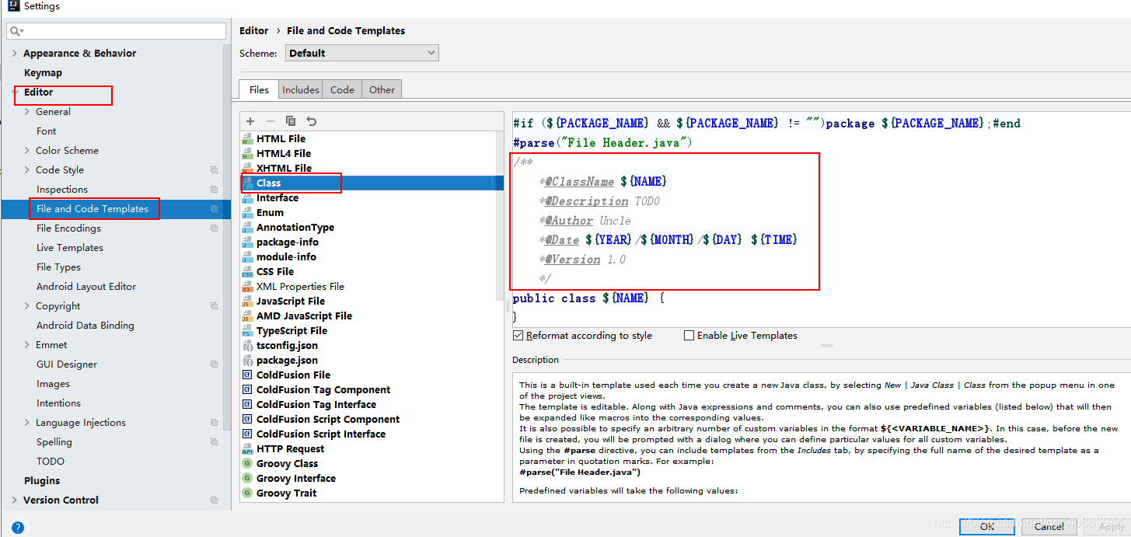Viewport: 1131px width, 537px height.
Task: Switch to the Code tab
Action: coord(342,89)
